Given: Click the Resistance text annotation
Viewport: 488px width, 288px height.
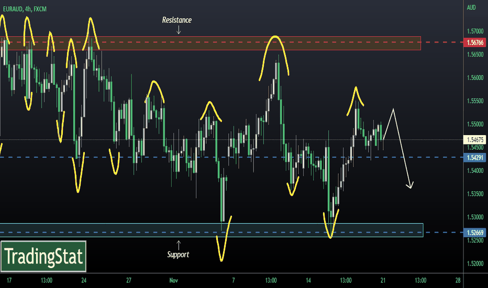Looking at the screenshot, I should [177, 20].
